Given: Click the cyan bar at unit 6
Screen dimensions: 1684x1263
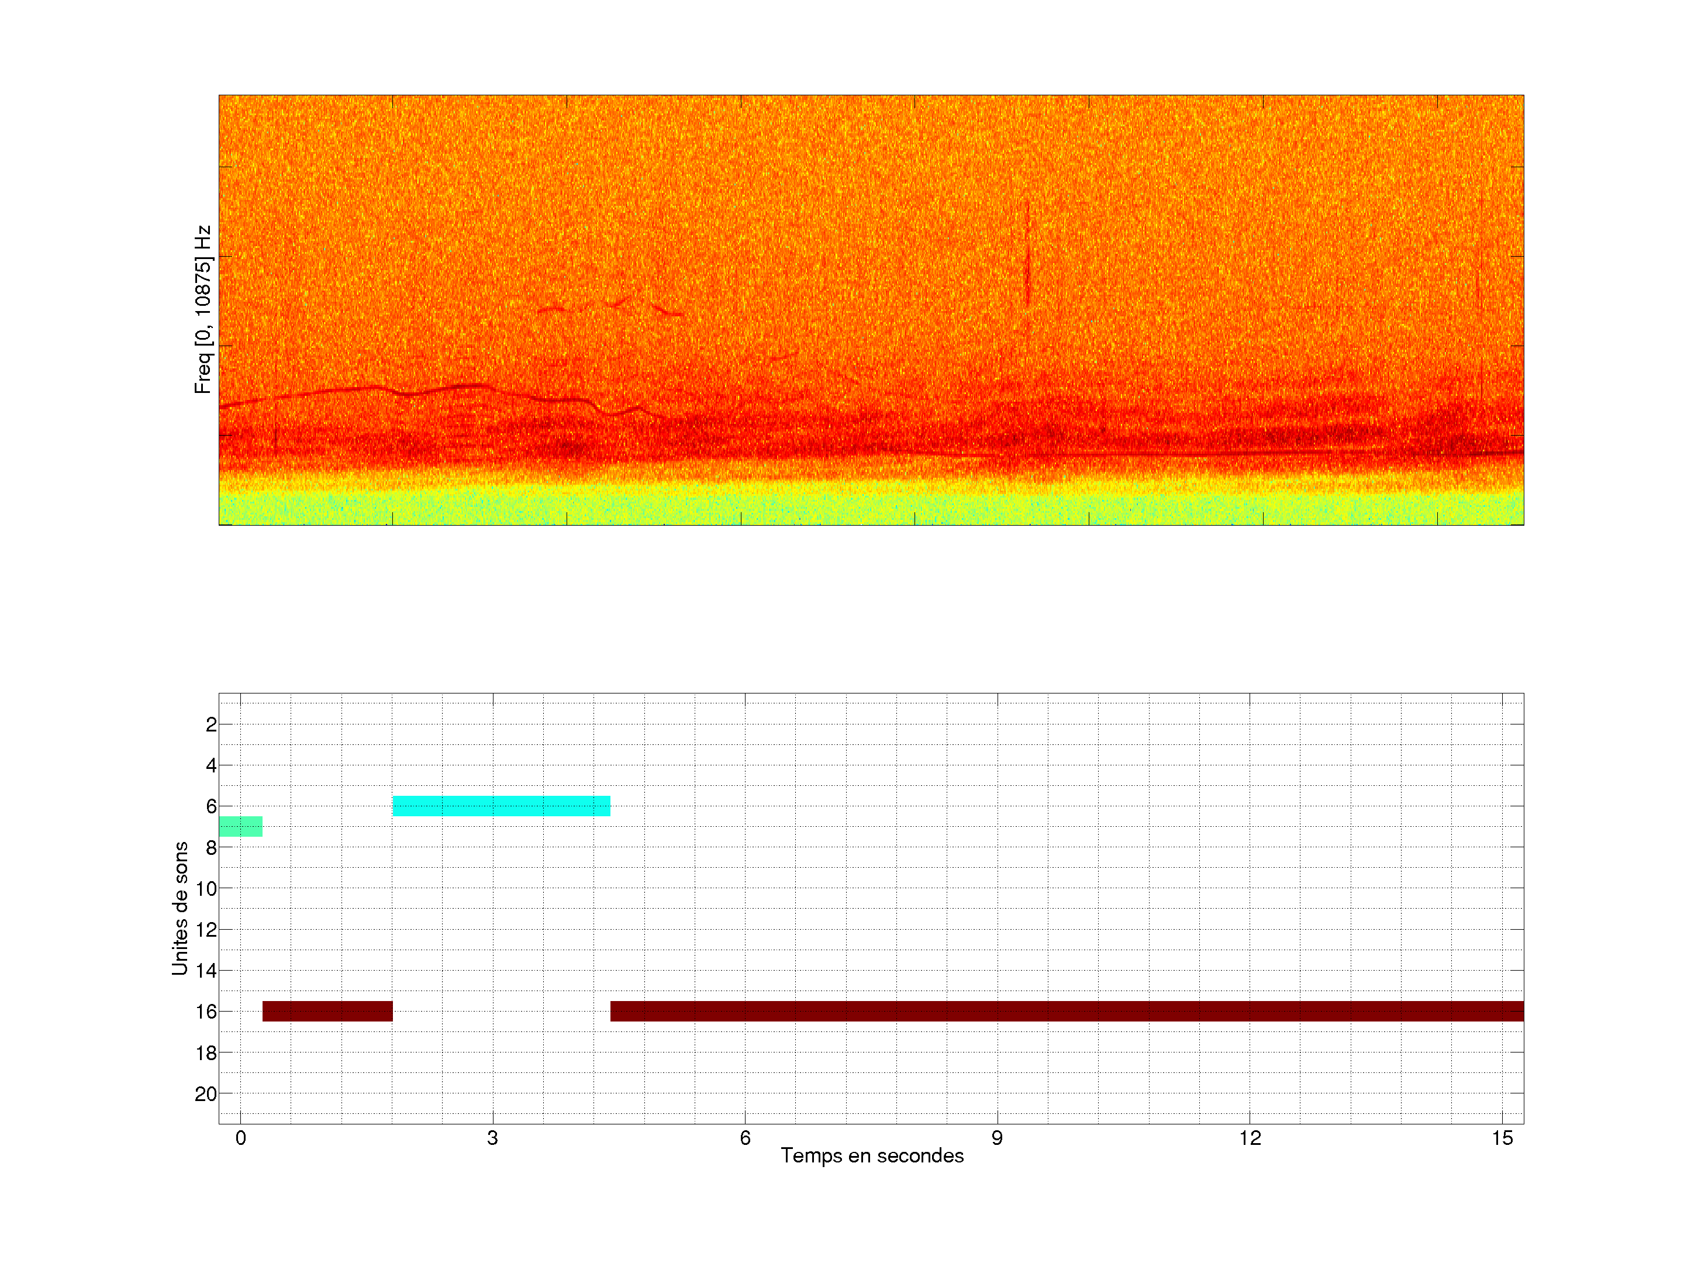Looking at the screenshot, I should point(501,806).
